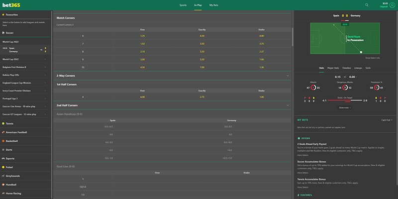Screen dimensions: 398x199
Task: Click the Possession % donut chart icon
Action: (x=377, y=88)
